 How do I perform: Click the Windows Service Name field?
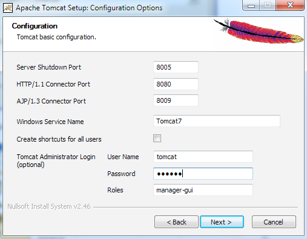[217, 121]
